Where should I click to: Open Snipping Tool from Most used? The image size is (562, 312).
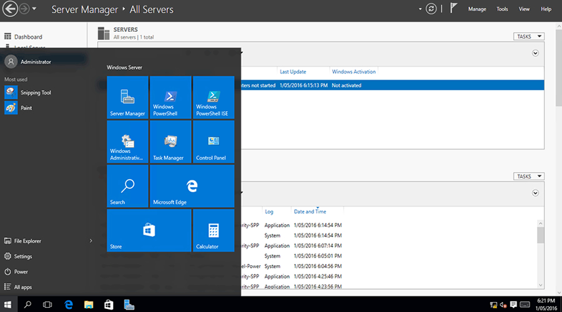(28, 92)
